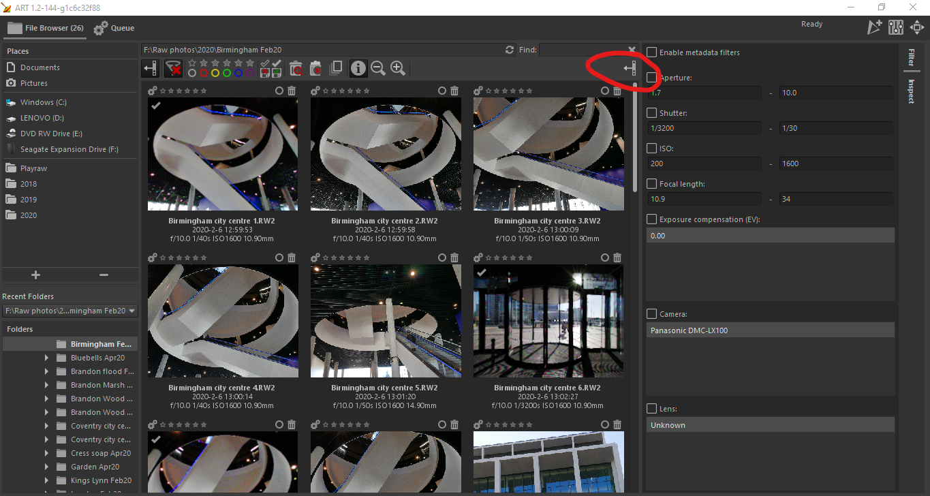Delete Birmingham city centre 1.RW2 via trash icon
930x496 pixels.
click(x=292, y=91)
